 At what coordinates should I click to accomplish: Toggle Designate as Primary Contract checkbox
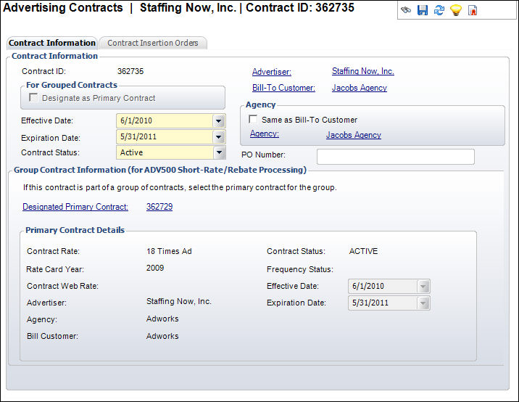pos(33,98)
